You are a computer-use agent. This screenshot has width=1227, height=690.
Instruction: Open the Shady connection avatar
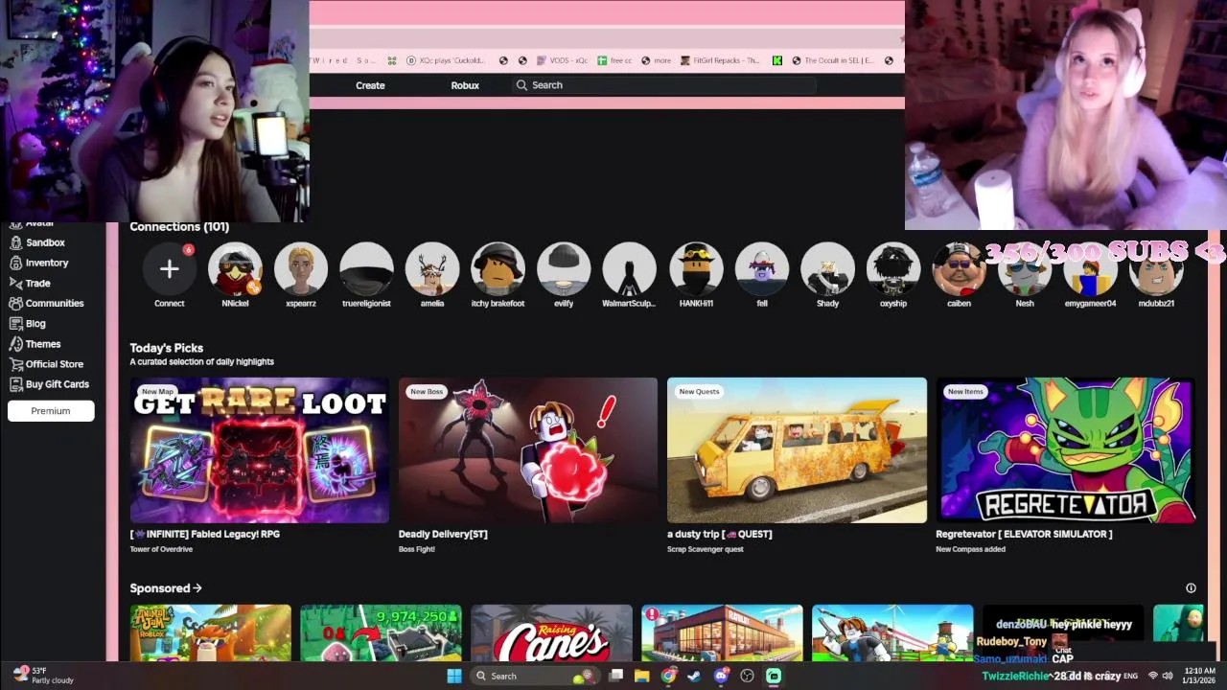[x=827, y=269]
